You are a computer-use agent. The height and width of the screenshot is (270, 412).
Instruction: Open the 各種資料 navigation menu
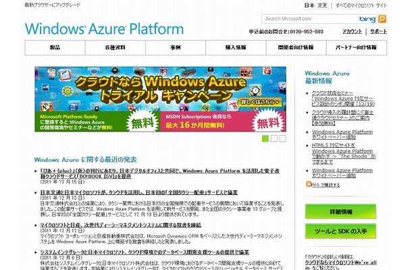(x=115, y=47)
